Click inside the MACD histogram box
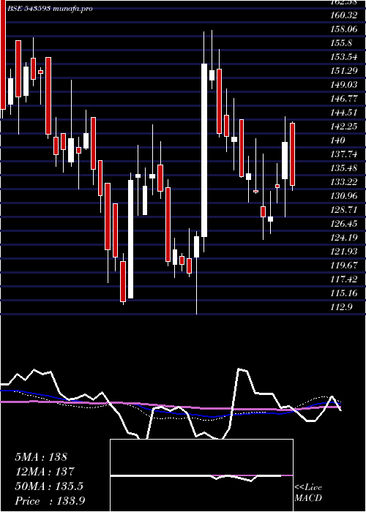Screen dimensions: 366x512 click(x=201, y=475)
